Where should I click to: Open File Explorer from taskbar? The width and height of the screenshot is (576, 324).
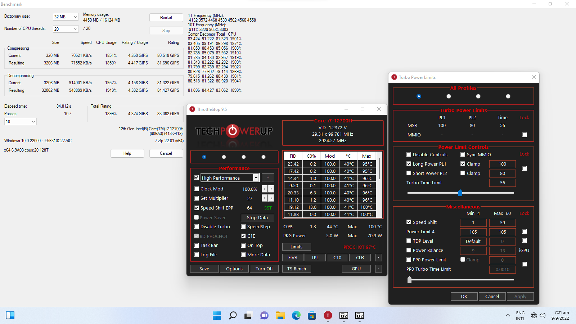point(280,316)
